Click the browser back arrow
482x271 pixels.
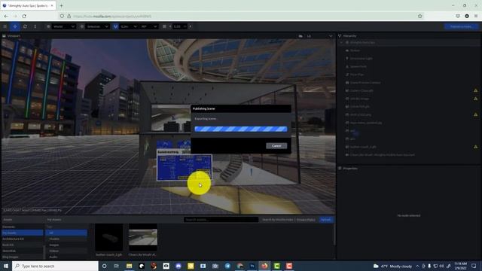click(x=6, y=16)
